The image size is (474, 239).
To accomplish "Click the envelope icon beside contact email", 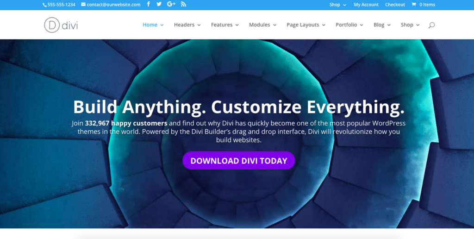I will point(83,5).
